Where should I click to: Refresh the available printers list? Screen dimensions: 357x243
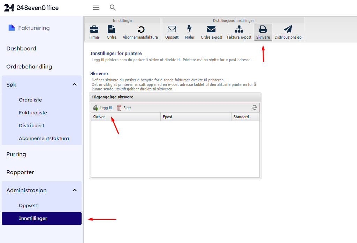coord(255,108)
